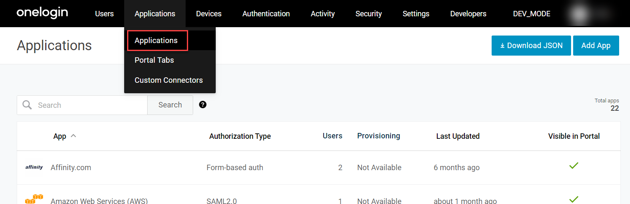
Task: Click the Total apps 22 counter
Action: pyautogui.click(x=607, y=105)
